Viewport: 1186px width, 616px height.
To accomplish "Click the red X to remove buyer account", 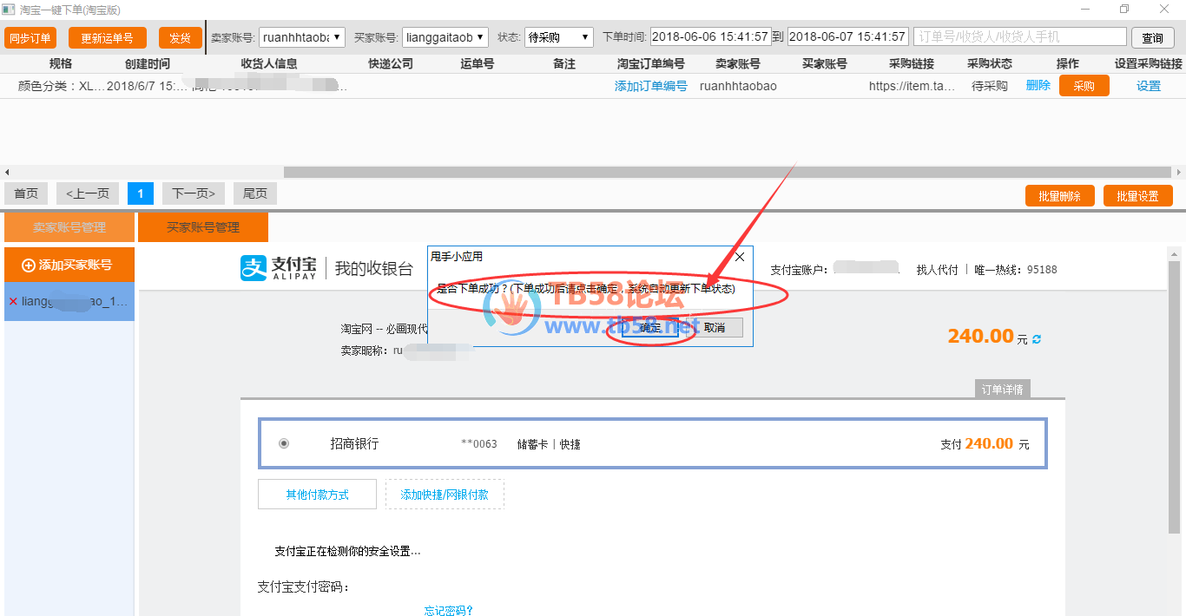I will click(x=13, y=301).
